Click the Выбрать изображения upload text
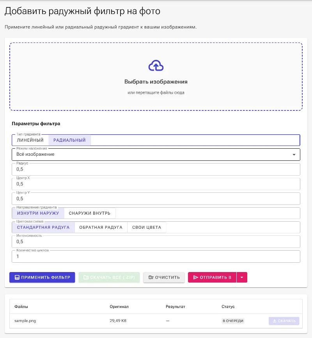 tap(156, 82)
